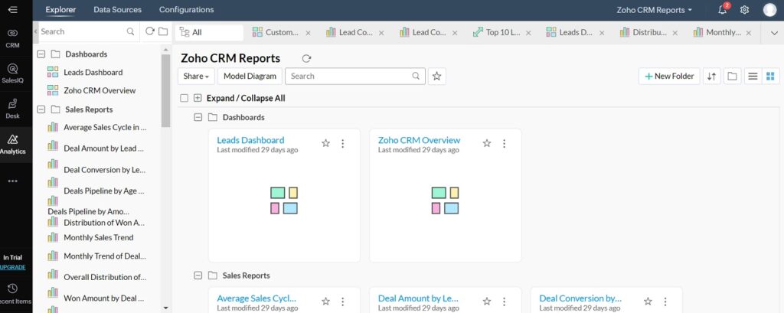Click the explorer panel vertical scrollbar
The height and width of the screenshot is (313, 784).
click(166, 90)
